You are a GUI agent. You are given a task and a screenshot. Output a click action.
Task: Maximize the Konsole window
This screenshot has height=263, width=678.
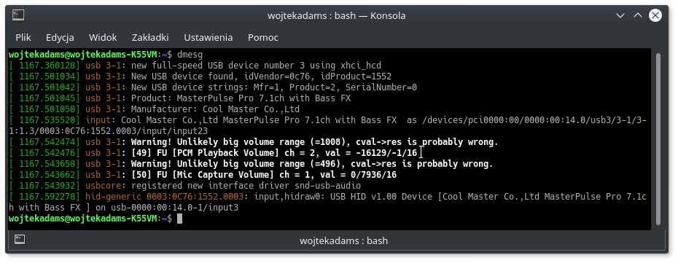click(x=638, y=16)
